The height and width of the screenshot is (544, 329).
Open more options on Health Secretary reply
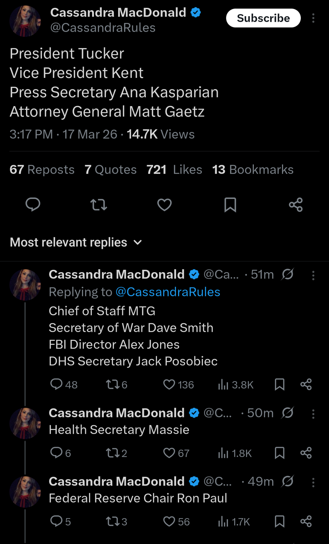click(x=313, y=414)
